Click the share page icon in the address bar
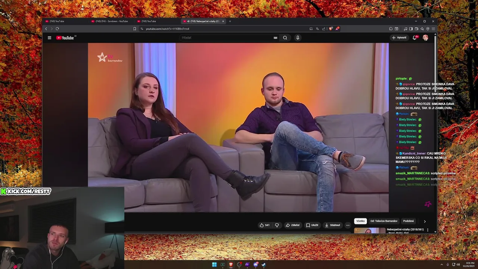478x269 pixels. [324, 29]
